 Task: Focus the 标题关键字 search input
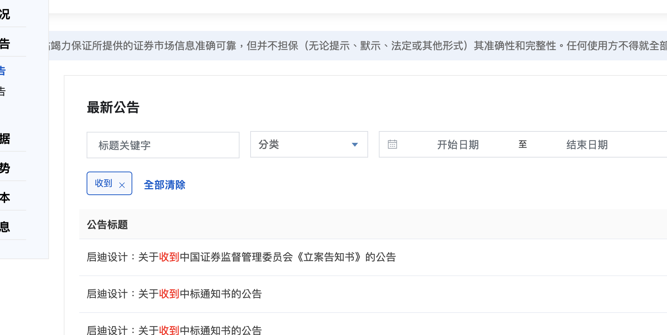pyautogui.click(x=163, y=145)
